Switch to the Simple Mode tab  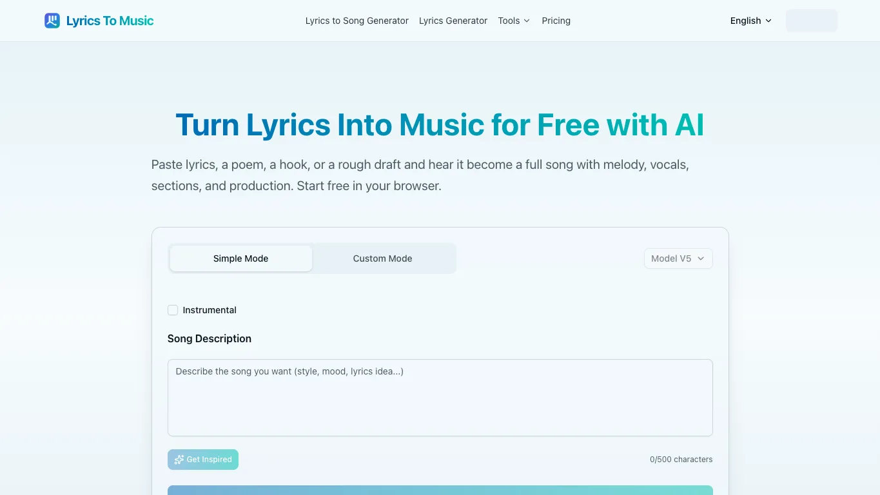coord(241,258)
